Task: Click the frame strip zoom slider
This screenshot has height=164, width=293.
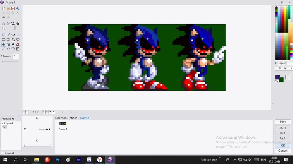Action: [63, 112]
